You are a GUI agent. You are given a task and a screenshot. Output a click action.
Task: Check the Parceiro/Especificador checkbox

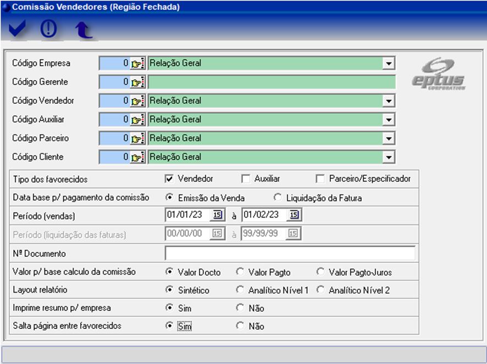tap(320, 178)
